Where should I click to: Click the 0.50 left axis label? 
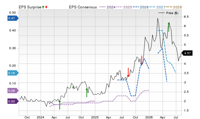tap(12, 13)
